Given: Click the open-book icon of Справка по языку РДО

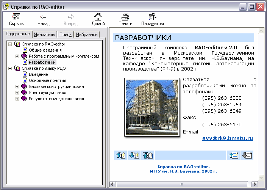Looking at the screenshot, I should [17, 68].
